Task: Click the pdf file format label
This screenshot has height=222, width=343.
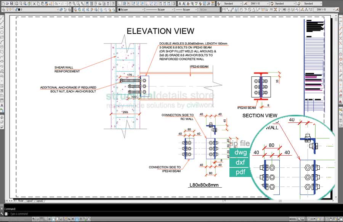Action: (240, 172)
